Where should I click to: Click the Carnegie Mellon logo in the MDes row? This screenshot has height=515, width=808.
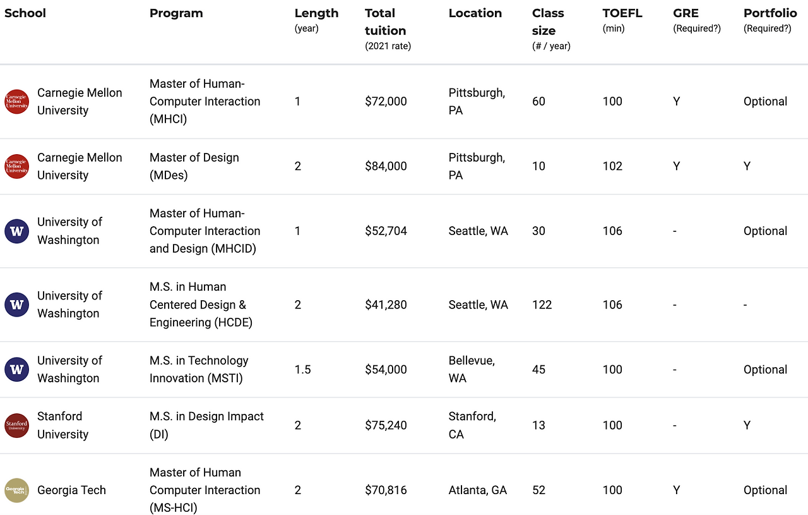(x=17, y=166)
